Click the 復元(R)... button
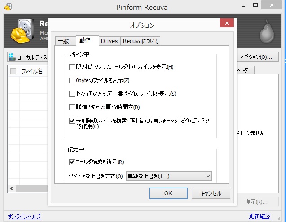The width and height of the screenshot is (286, 222). pyautogui.click(x=257, y=202)
